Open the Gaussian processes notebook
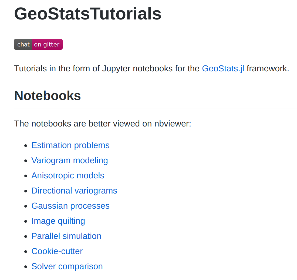 click(x=70, y=206)
